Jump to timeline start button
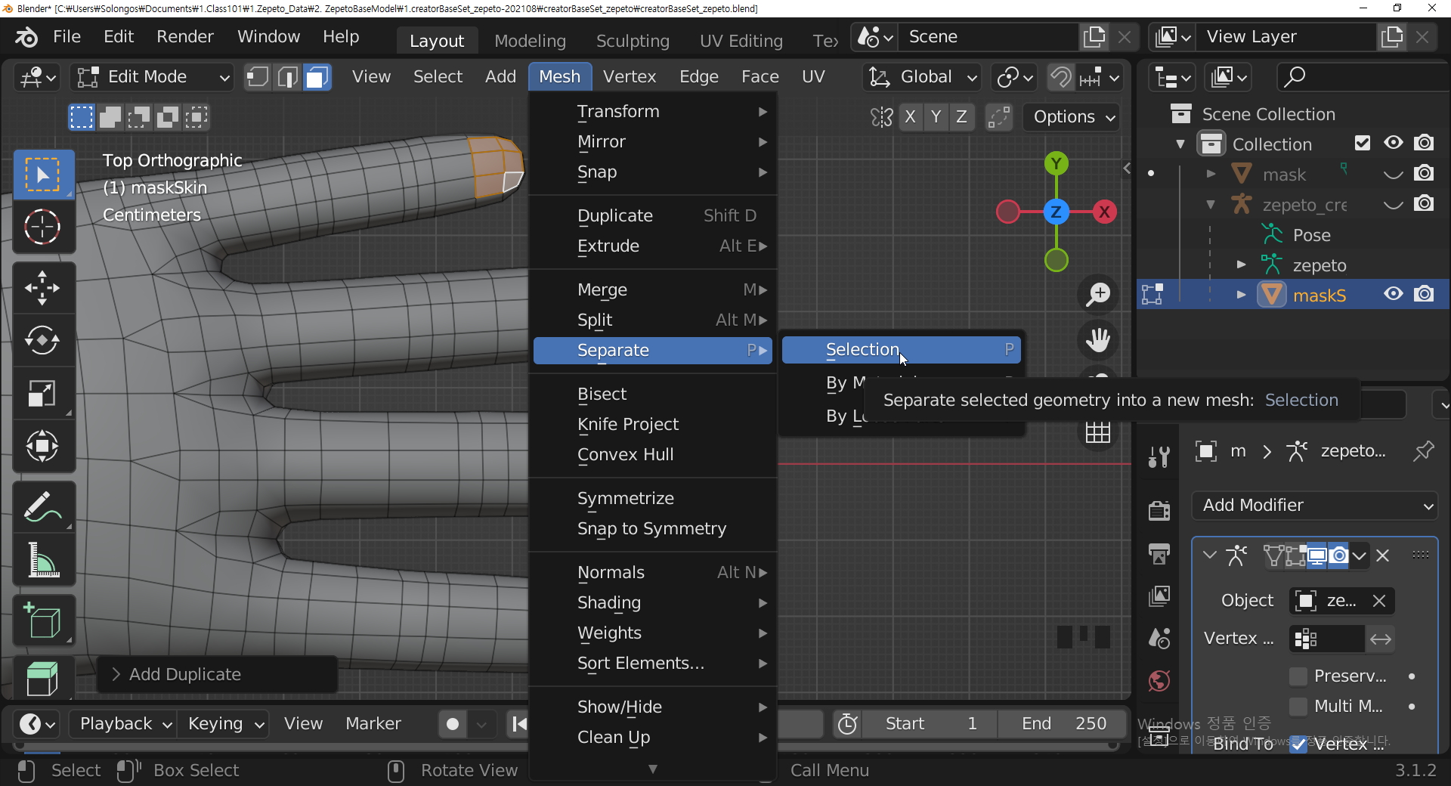The image size is (1451, 786). (518, 724)
